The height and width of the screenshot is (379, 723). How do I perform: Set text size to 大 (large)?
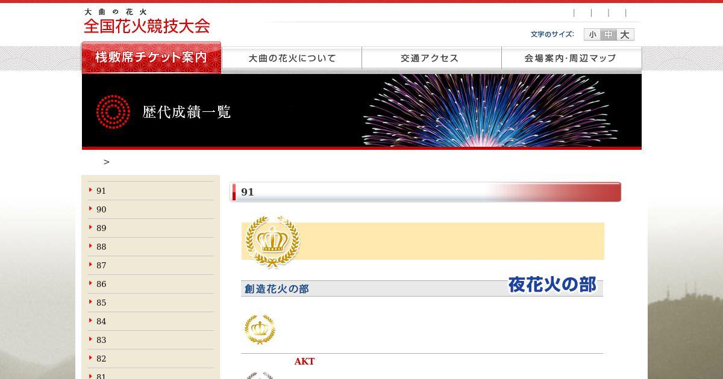pos(625,35)
